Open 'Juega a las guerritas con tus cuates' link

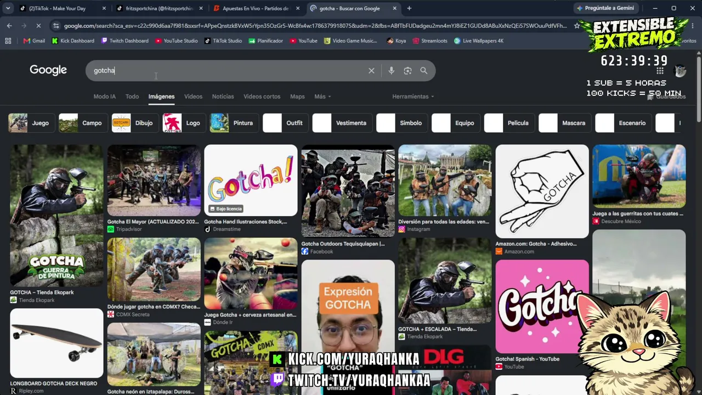click(638, 213)
